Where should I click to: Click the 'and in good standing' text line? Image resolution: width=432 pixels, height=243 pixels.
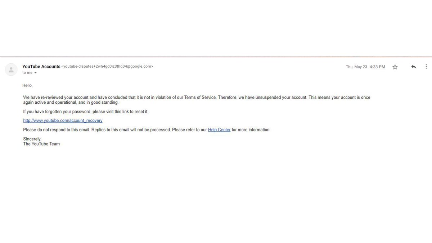(x=71, y=103)
